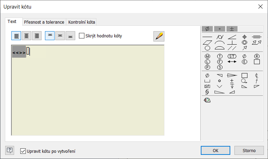Image resolution: width=268 pixels, height=159 pixels.
Task: Insert the circularity circle symbol
Action: coord(207,48)
